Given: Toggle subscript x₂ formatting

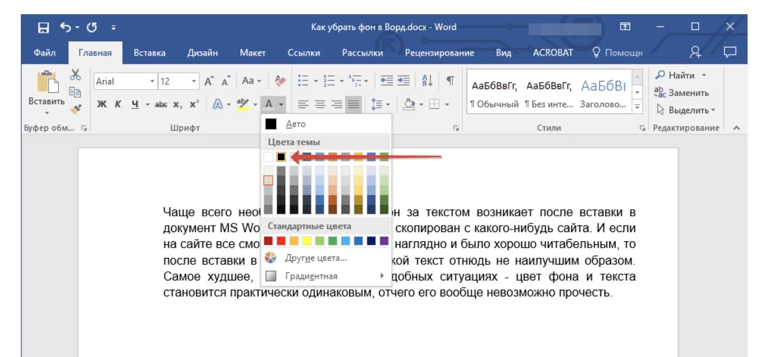Looking at the screenshot, I should point(177,105).
